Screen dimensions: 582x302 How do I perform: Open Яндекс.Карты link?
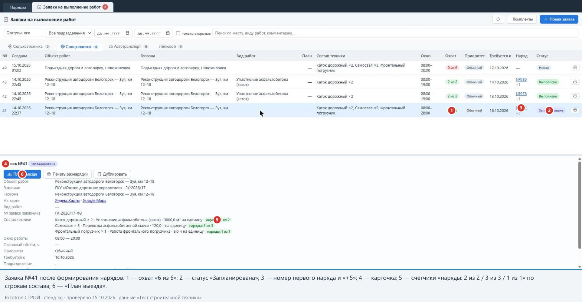(67, 200)
